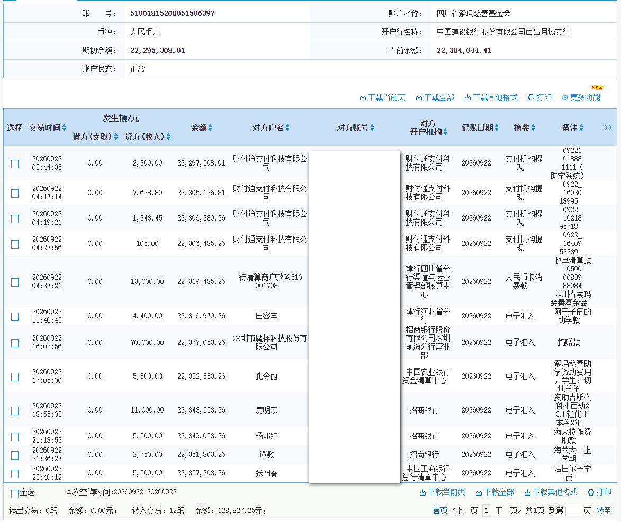Open 更多功能 more functions
Screen dimensions: 621x522
pos(581,97)
